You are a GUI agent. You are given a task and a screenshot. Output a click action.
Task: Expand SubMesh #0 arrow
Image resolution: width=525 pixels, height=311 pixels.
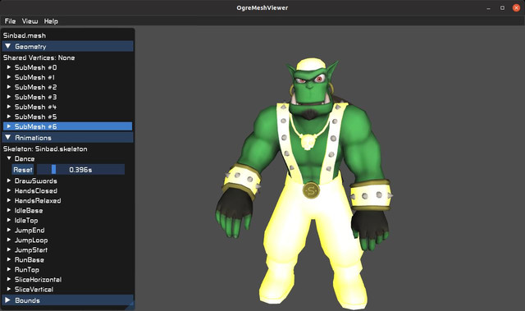coord(9,67)
